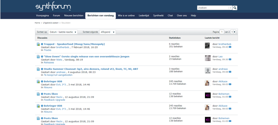This screenshot has width=278, height=125.
Task: Focus the Zoeken search field
Action: click(213, 8)
